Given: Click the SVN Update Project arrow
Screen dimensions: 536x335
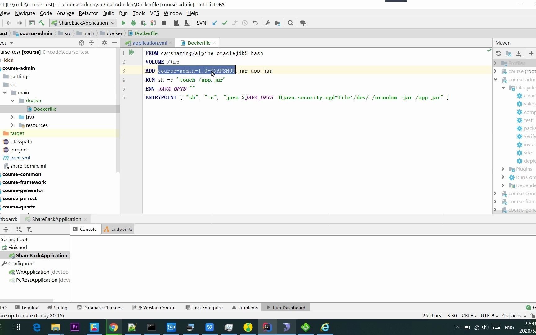Looking at the screenshot, I should 215,23.
